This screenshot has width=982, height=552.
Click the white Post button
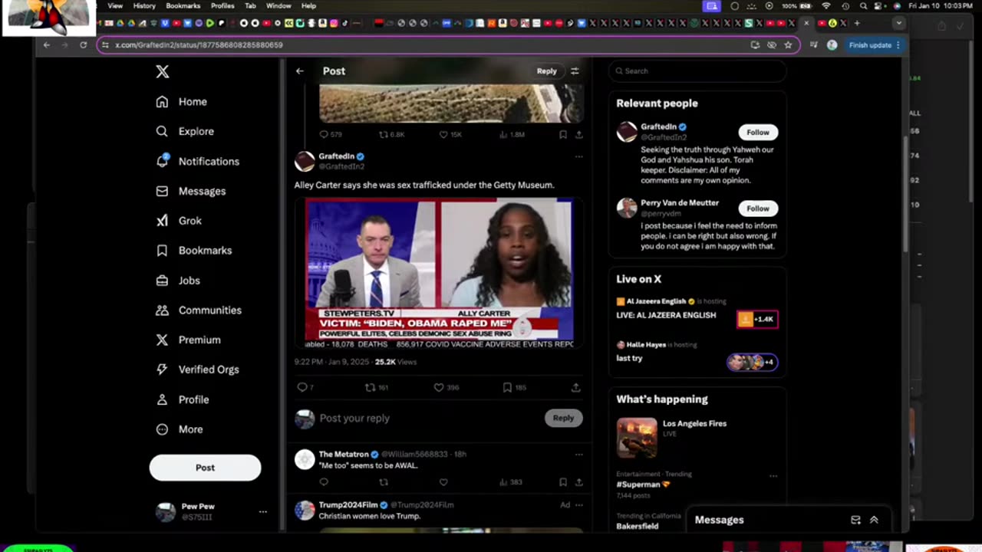pos(205,468)
